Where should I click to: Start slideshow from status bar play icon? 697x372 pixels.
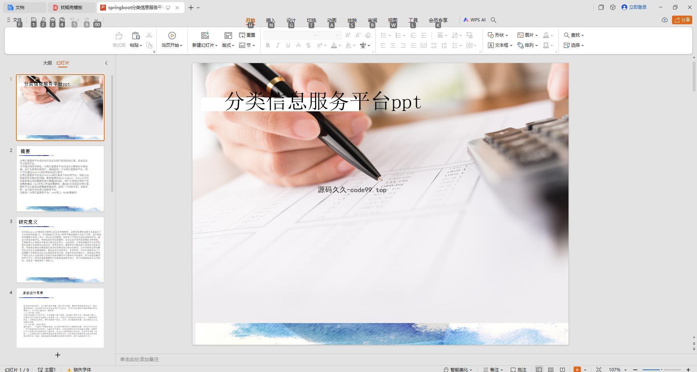[577, 369]
